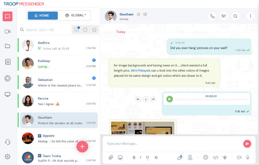Record a voice message with microphone
This screenshot has height=165, width=259.
(248, 157)
